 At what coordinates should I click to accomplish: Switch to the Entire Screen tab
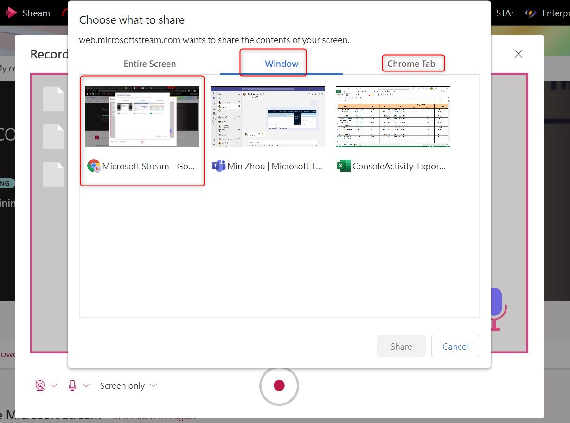(150, 64)
